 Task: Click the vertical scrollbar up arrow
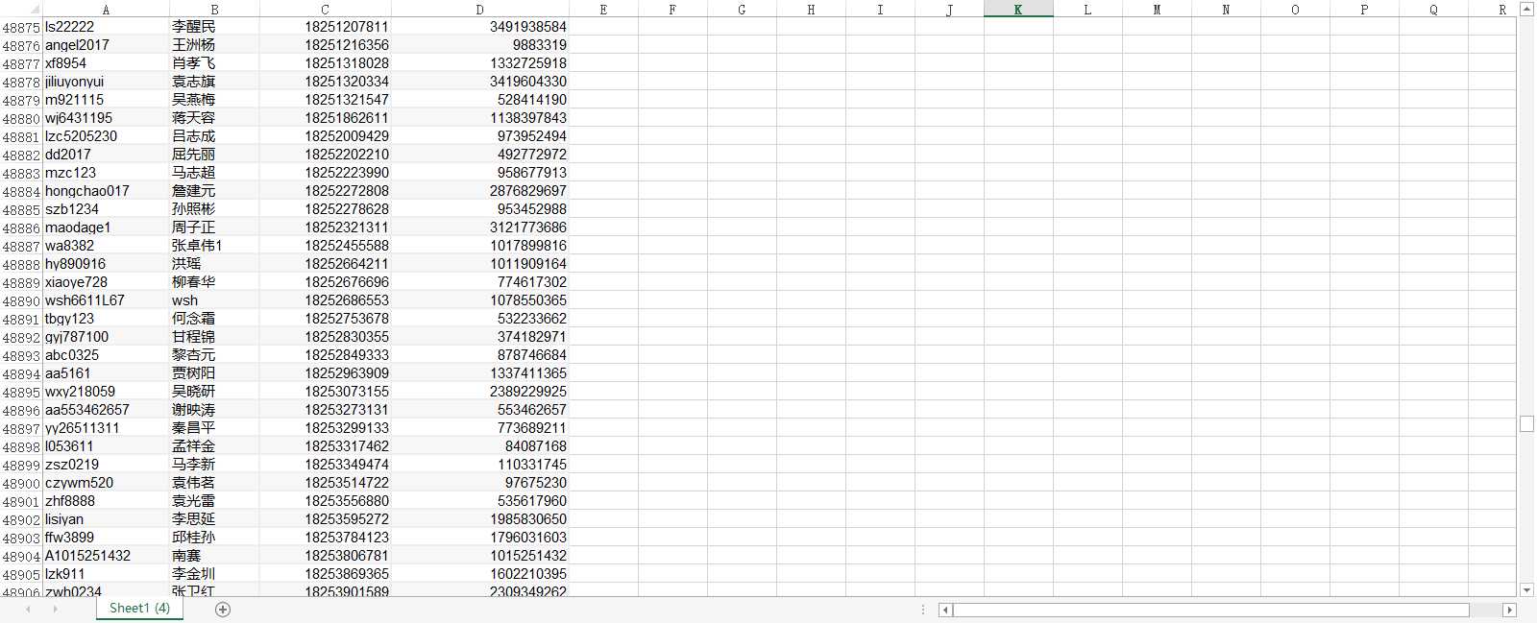point(1527,10)
